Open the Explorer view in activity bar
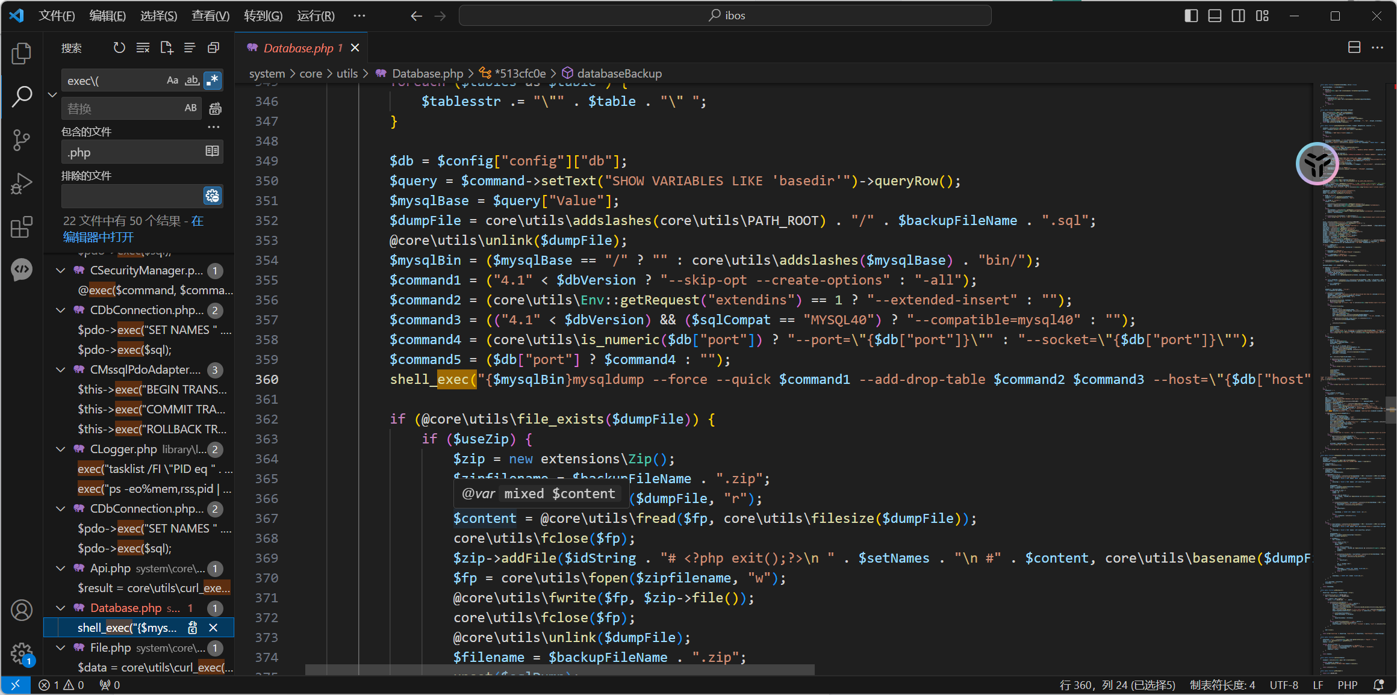The height and width of the screenshot is (695, 1397). [x=22, y=53]
